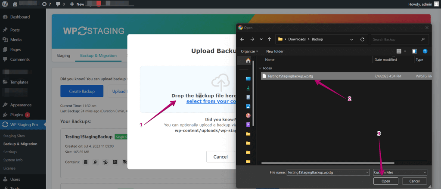Open Staging Sites submenu item

point(14,136)
